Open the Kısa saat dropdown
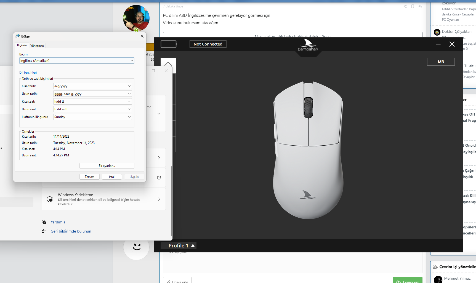Viewport: 476px width, 283px height. (x=92, y=102)
